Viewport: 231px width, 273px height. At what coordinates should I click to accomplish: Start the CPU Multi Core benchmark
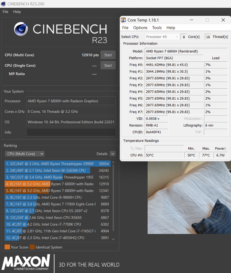[x=108, y=55]
